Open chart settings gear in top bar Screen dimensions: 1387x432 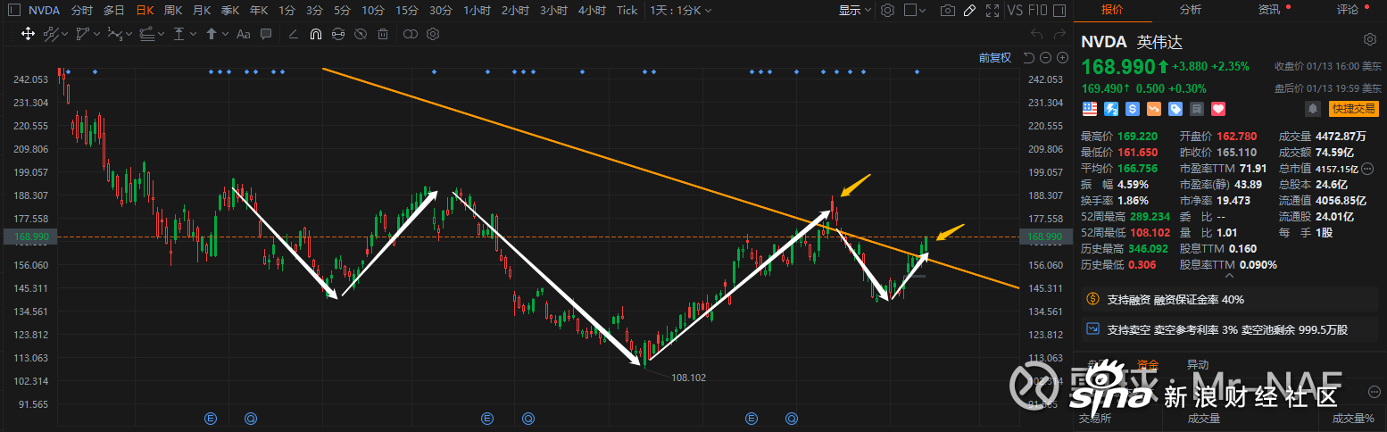pos(887,11)
